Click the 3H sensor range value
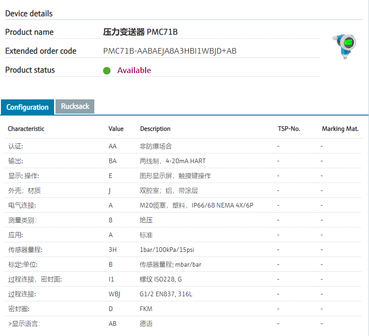 (x=112, y=250)
